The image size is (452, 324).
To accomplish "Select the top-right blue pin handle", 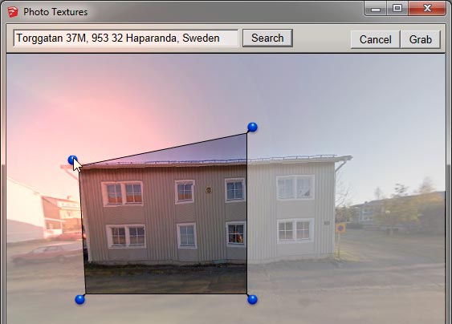I will (x=252, y=127).
